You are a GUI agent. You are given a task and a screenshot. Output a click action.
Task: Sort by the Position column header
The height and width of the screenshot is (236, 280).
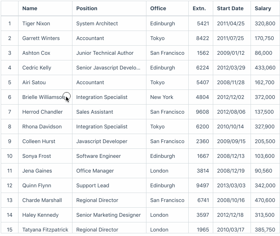pos(87,8)
